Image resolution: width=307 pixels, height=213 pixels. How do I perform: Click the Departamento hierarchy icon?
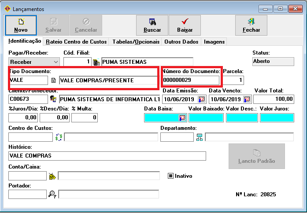[200, 137]
